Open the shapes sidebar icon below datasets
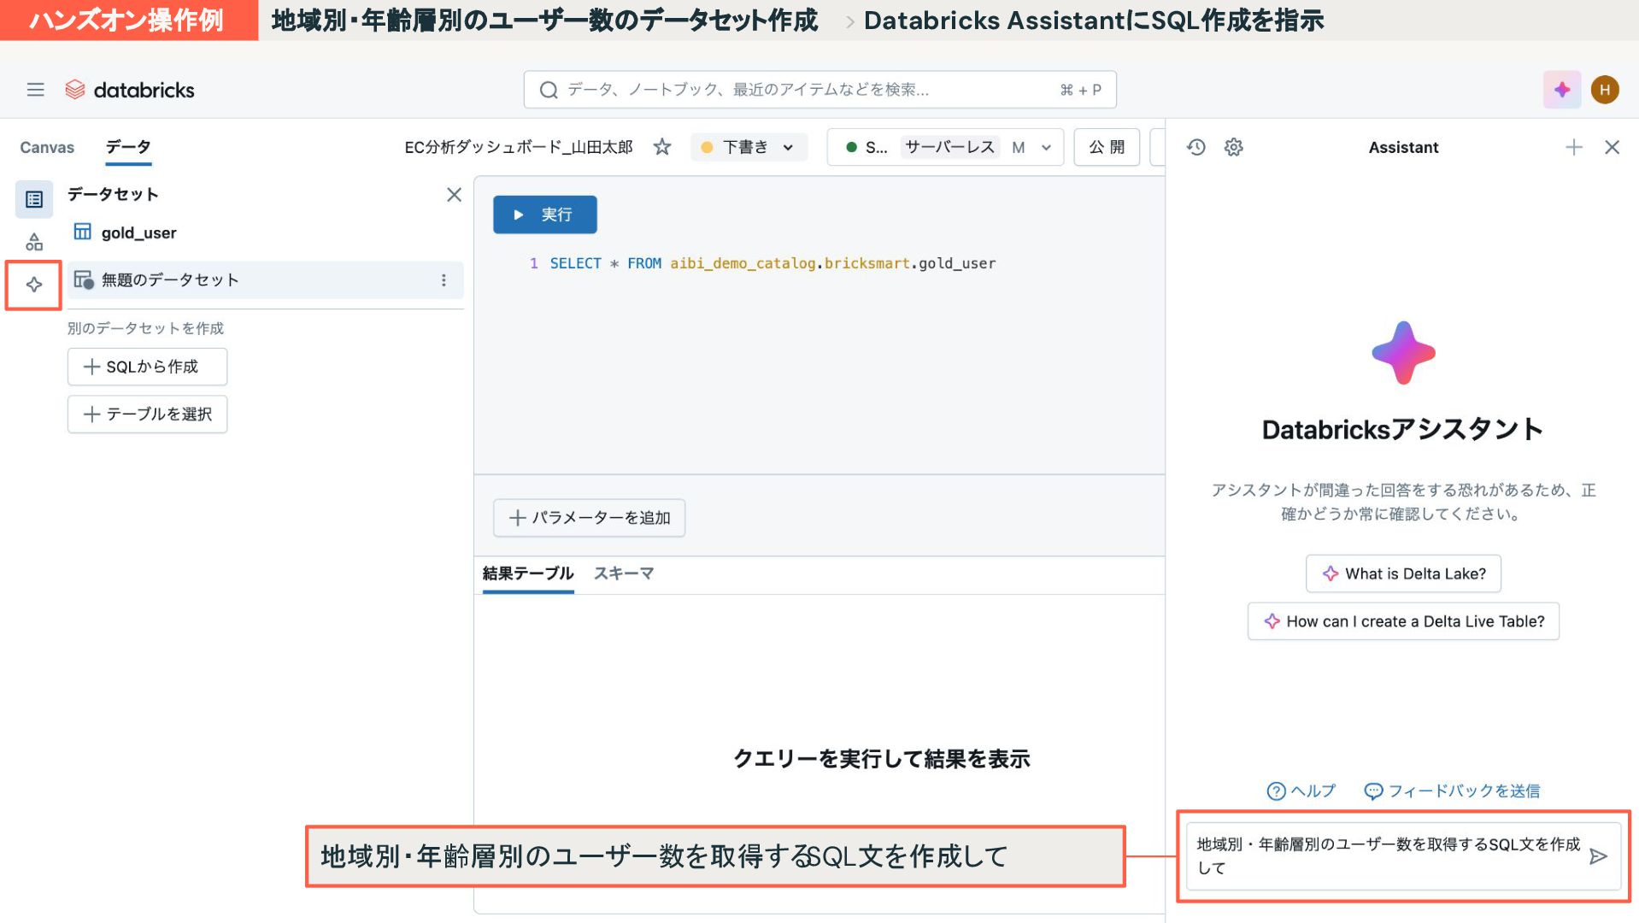 [x=34, y=242]
